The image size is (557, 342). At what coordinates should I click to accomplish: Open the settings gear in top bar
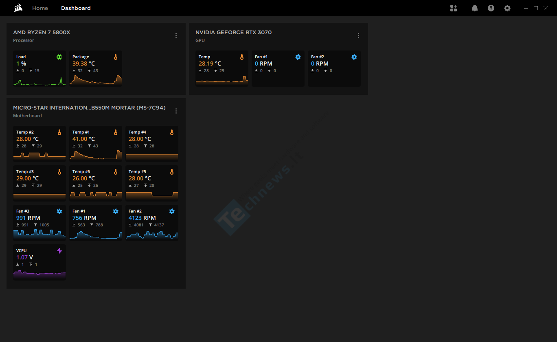coord(507,8)
